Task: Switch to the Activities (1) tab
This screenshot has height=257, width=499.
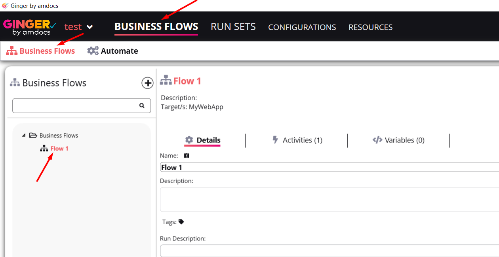Action: pyautogui.click(x=297, y=140)
